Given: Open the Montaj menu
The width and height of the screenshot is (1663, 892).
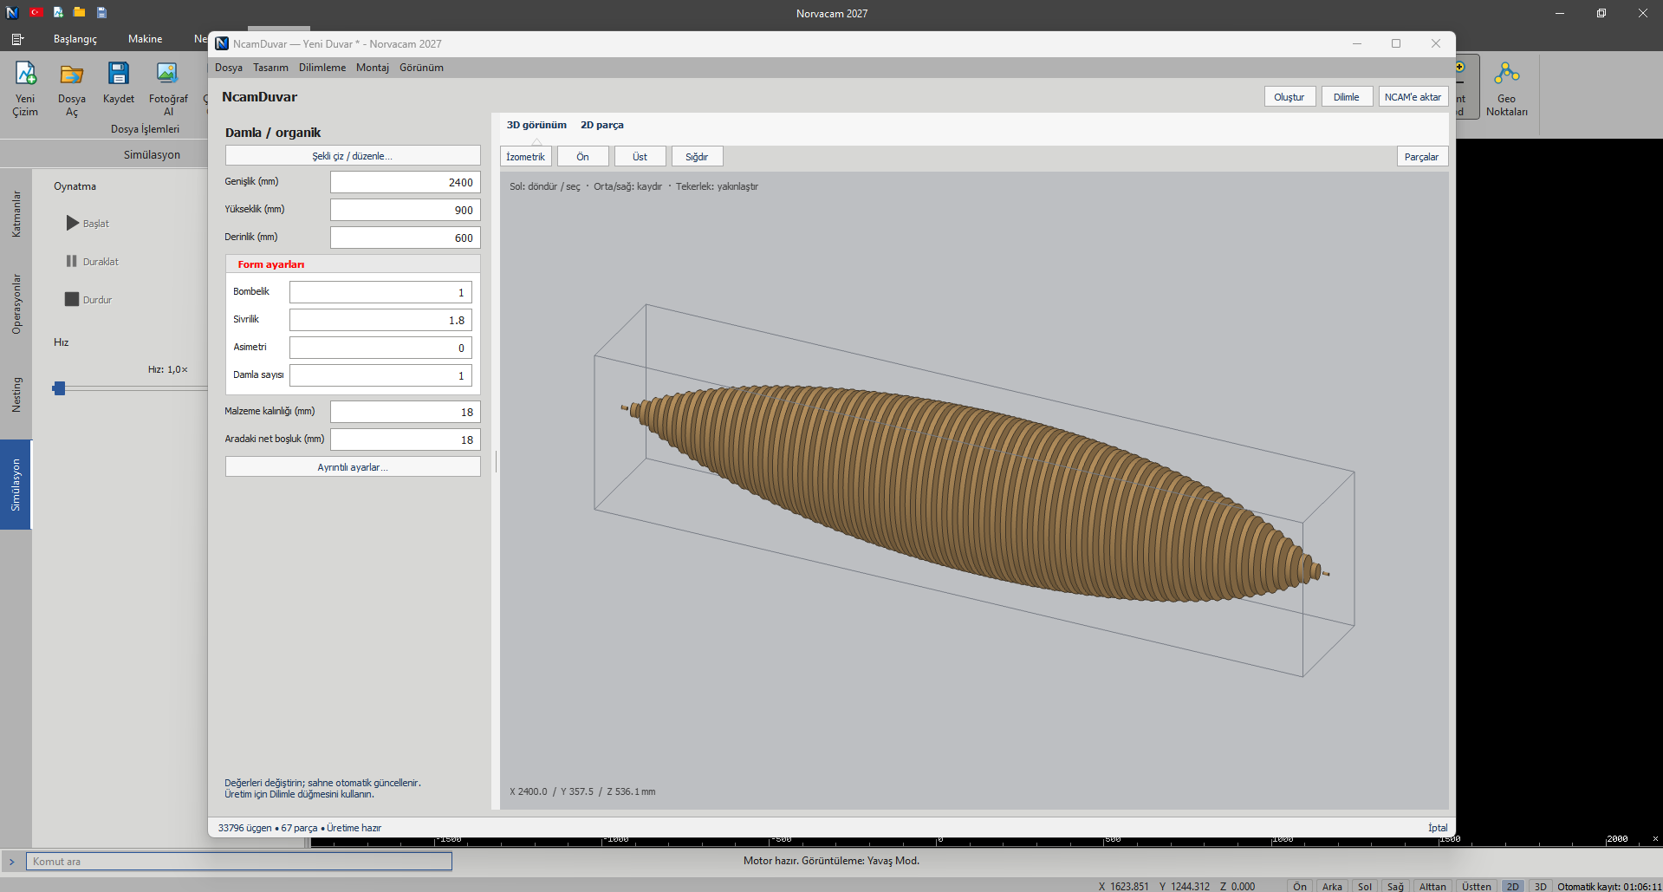Looking at the screenshot, I should (373, 68).
